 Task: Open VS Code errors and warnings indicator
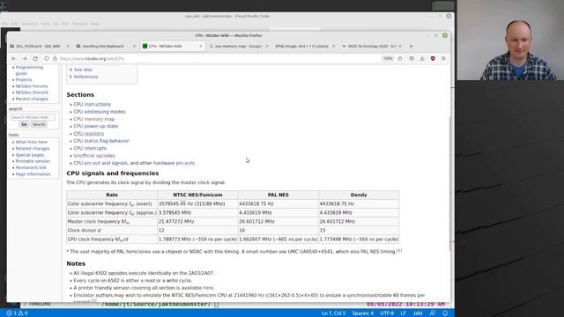coord(17,313)
